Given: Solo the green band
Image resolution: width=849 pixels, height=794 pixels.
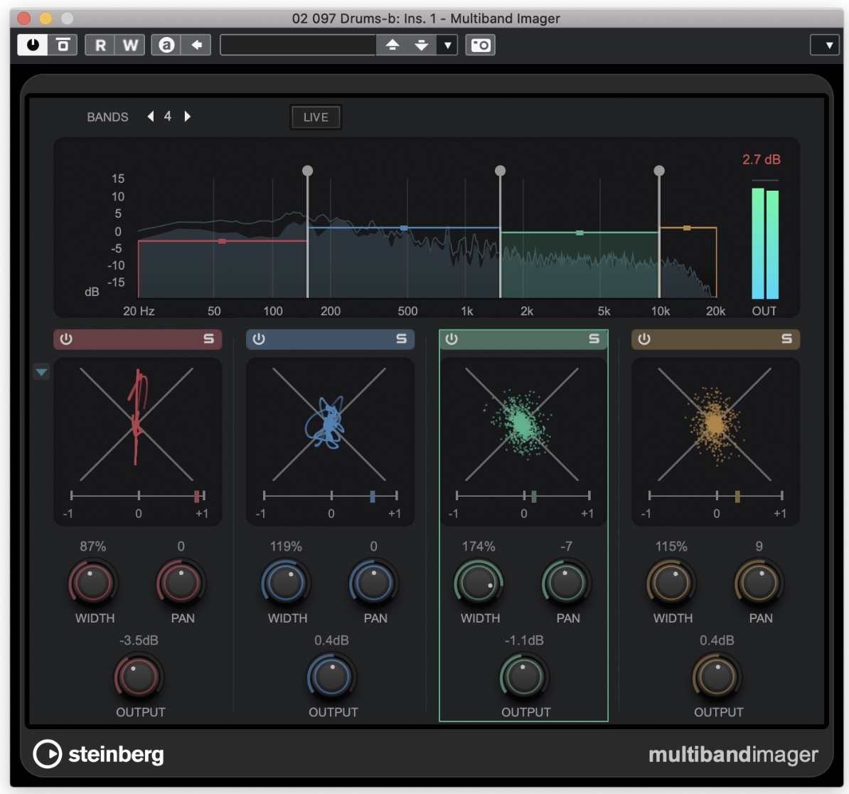Looking at the screenshot, I should (x=594, y=339).
